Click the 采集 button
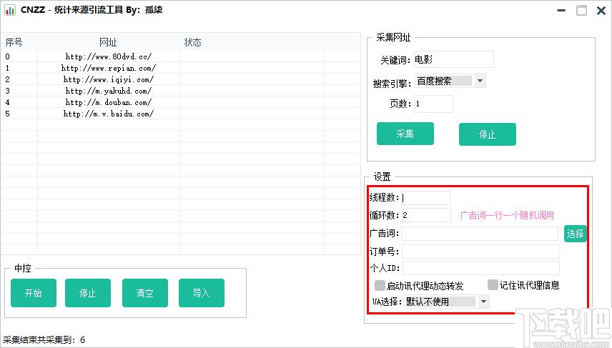 pyautogui.click(x=405, y=134)
